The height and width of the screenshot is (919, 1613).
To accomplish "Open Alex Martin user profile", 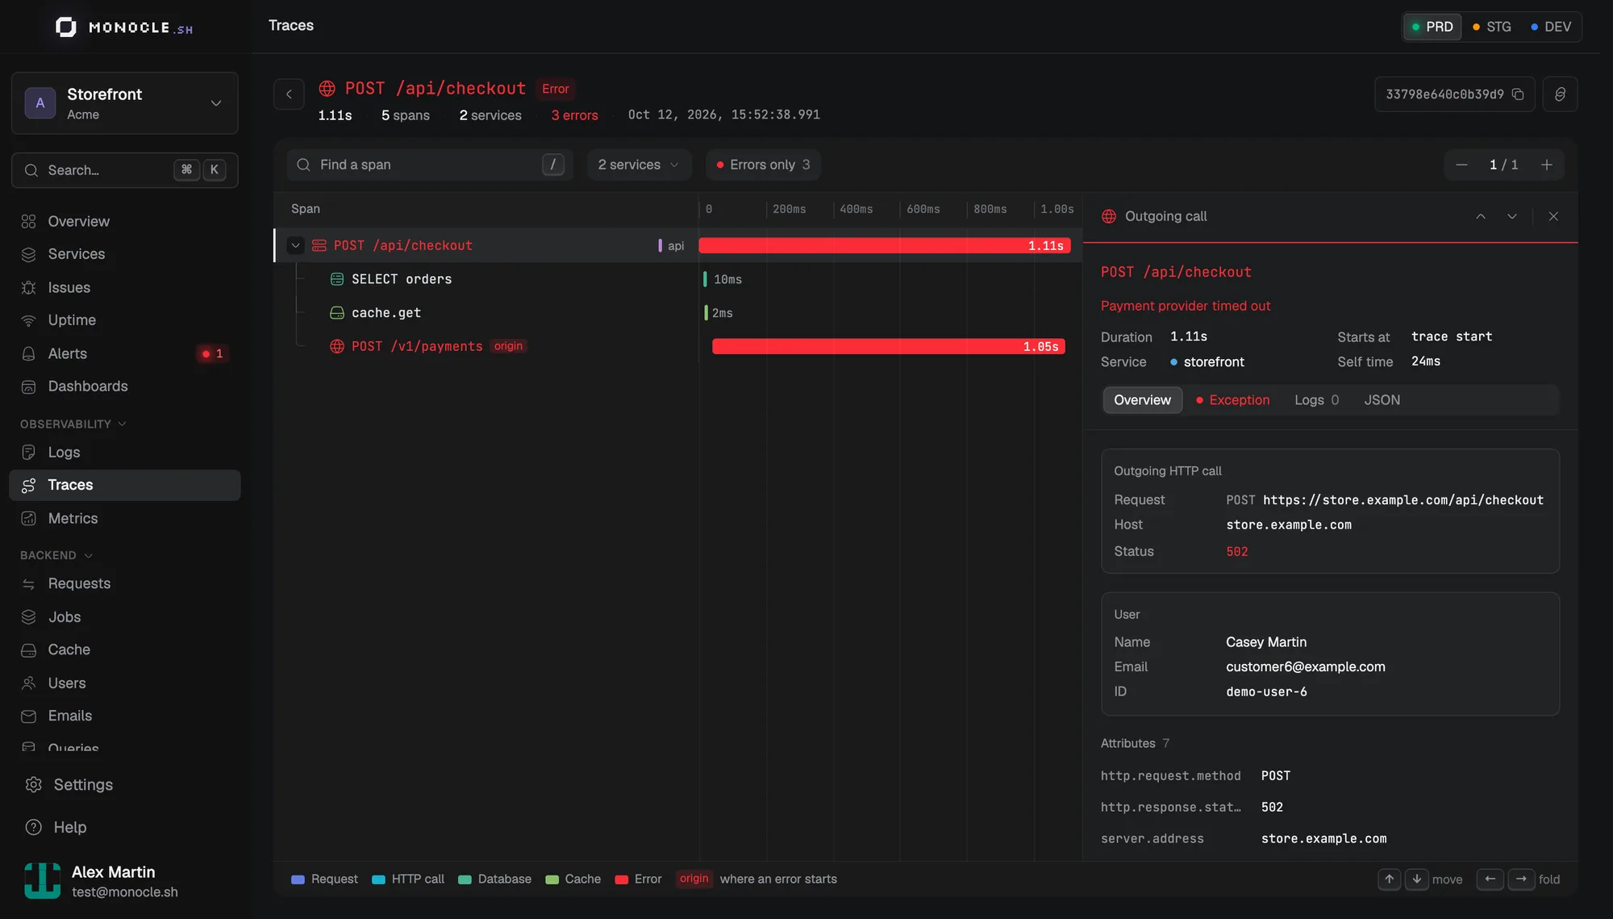I will (x=125, y=881).
